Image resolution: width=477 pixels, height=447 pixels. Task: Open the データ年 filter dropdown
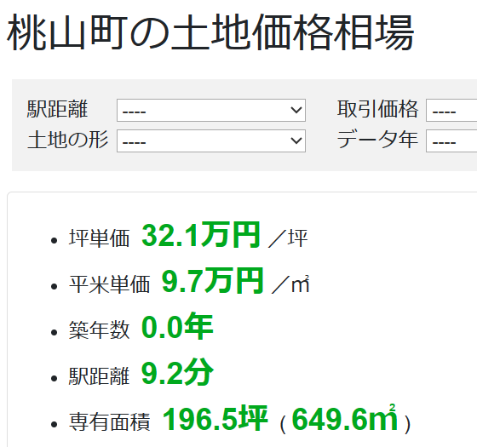[x=451, y=140]
